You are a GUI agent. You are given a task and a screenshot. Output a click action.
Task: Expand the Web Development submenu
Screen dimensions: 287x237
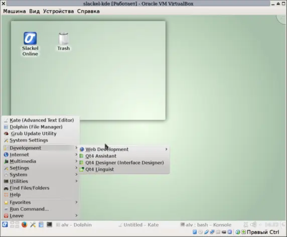[124, 149]
